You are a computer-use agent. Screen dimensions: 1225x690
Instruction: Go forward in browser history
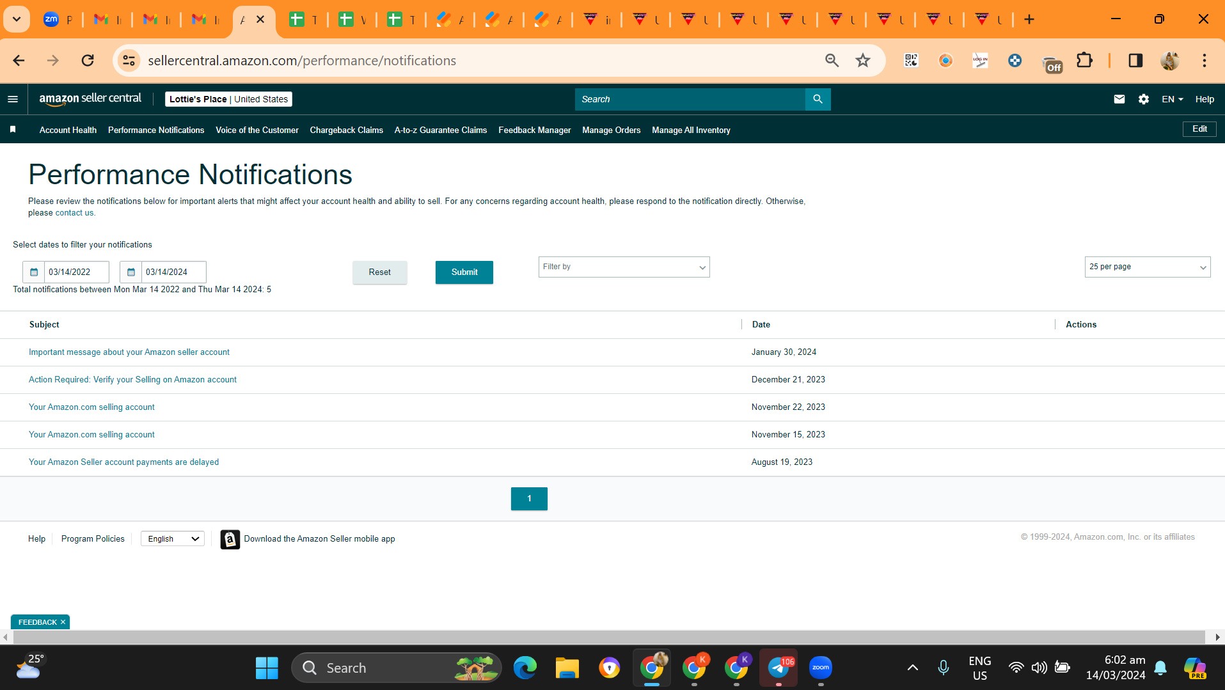[53, 60]
